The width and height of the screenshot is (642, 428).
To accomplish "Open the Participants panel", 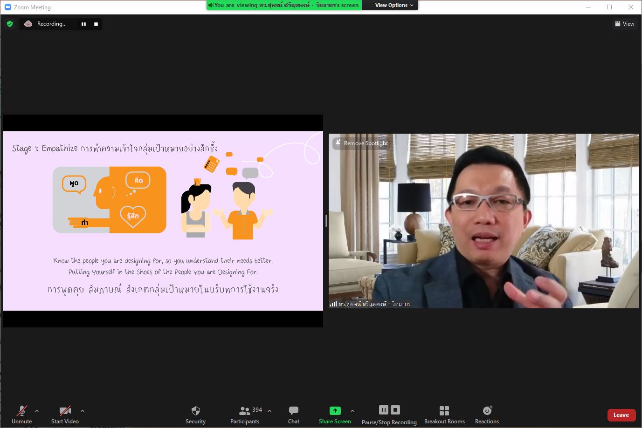I will click(x=245, y=414).
